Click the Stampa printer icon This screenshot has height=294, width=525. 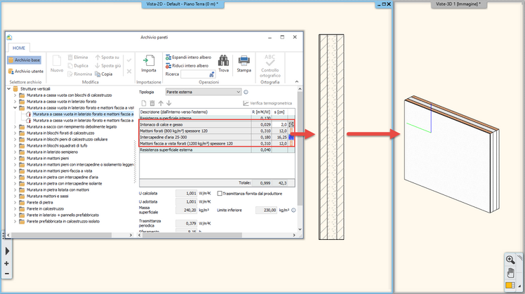pos(244,60)
